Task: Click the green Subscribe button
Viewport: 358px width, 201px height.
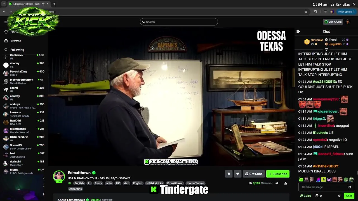Action: point(278,174)
